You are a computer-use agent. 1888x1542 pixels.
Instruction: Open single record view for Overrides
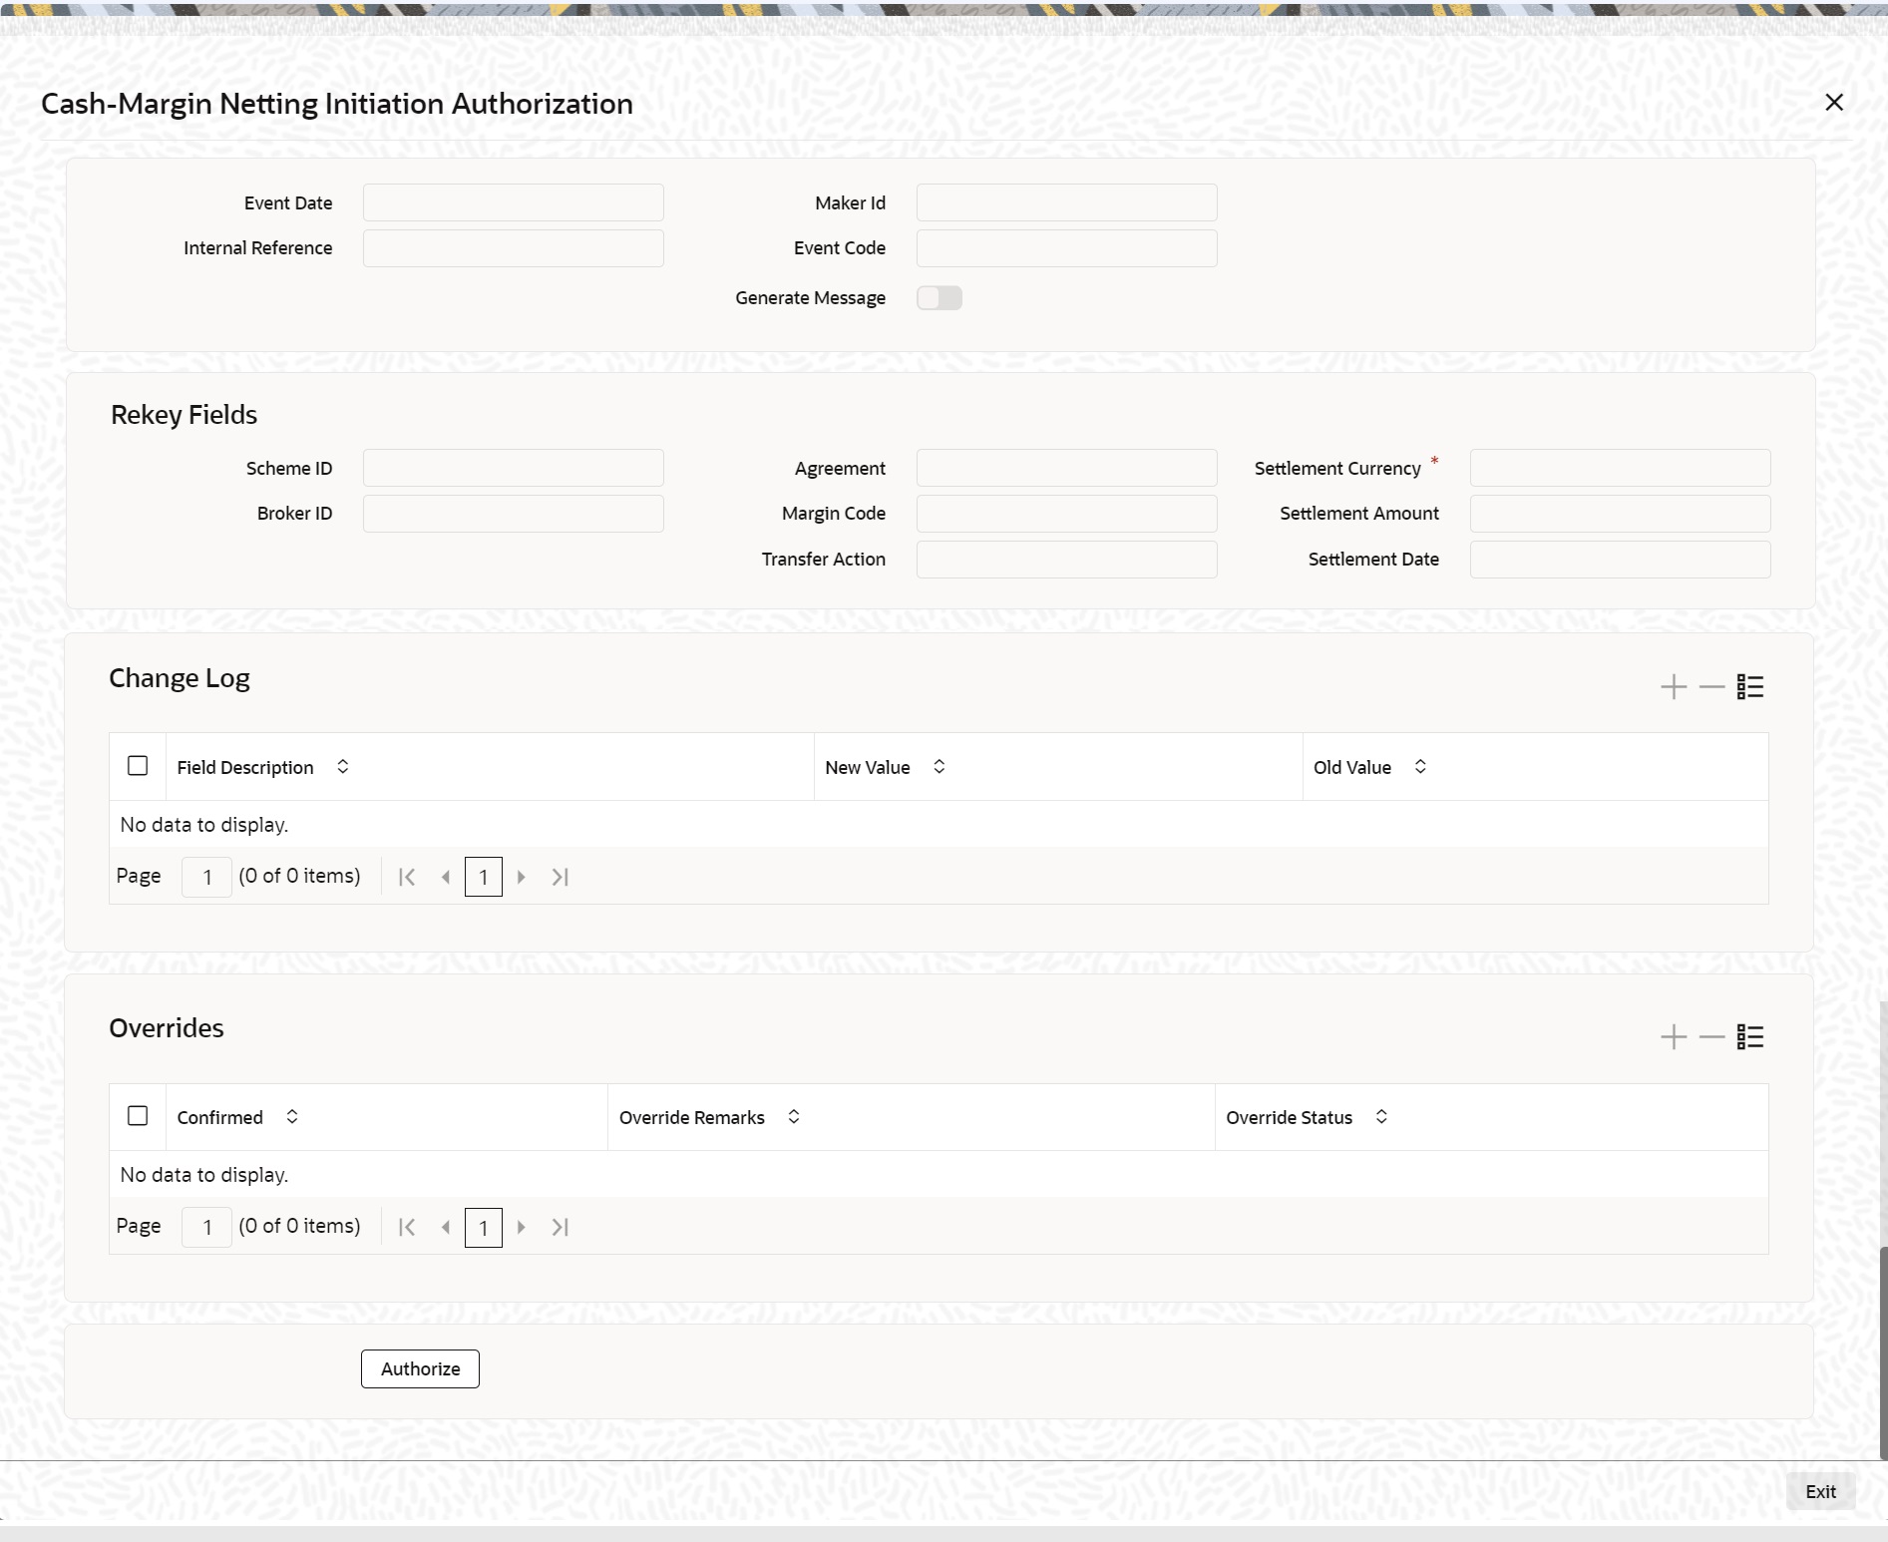[1750, 1037]
